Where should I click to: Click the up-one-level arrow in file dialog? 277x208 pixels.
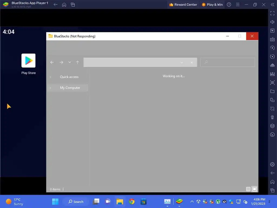(x=77, y=62)
